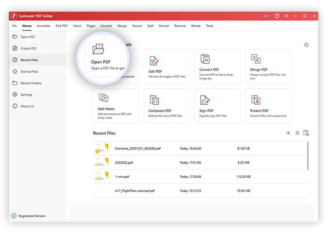Open the language flag dropdown

[x=266, y=16]
